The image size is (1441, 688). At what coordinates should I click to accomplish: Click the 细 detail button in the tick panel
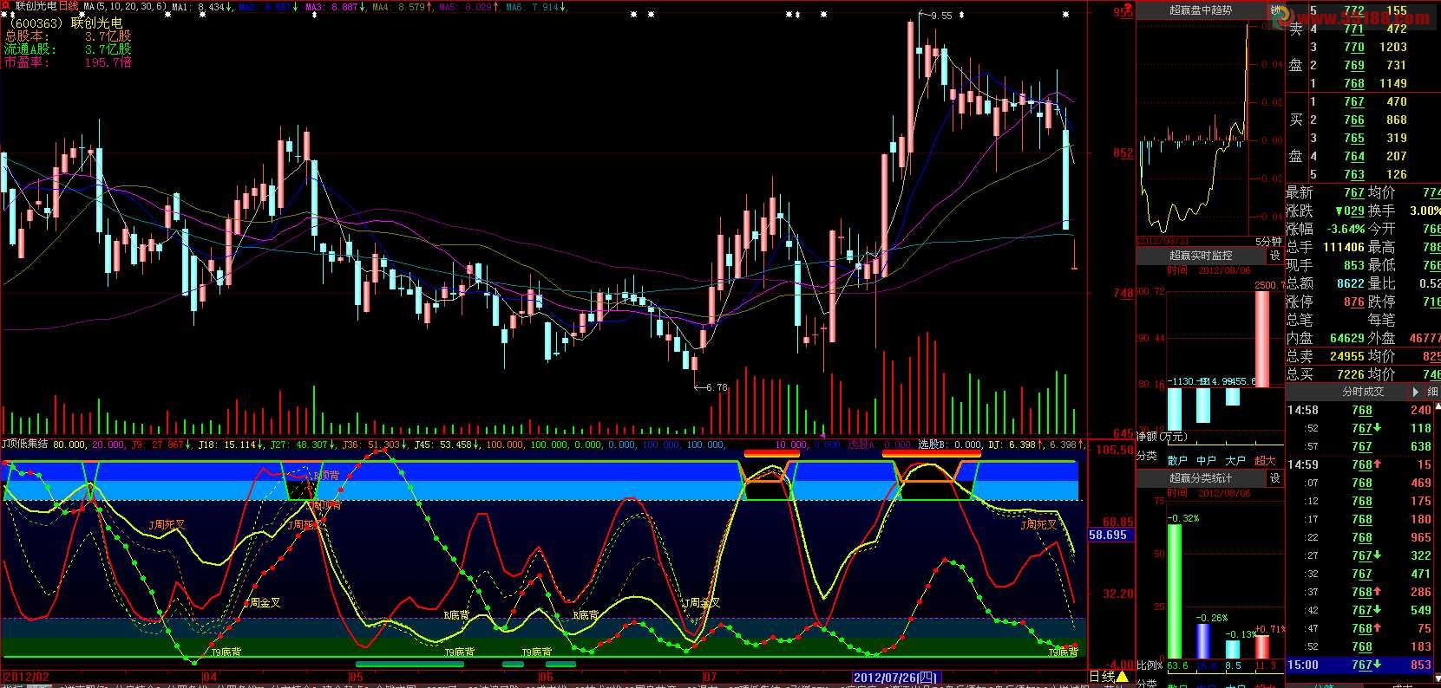[1432, 392]
